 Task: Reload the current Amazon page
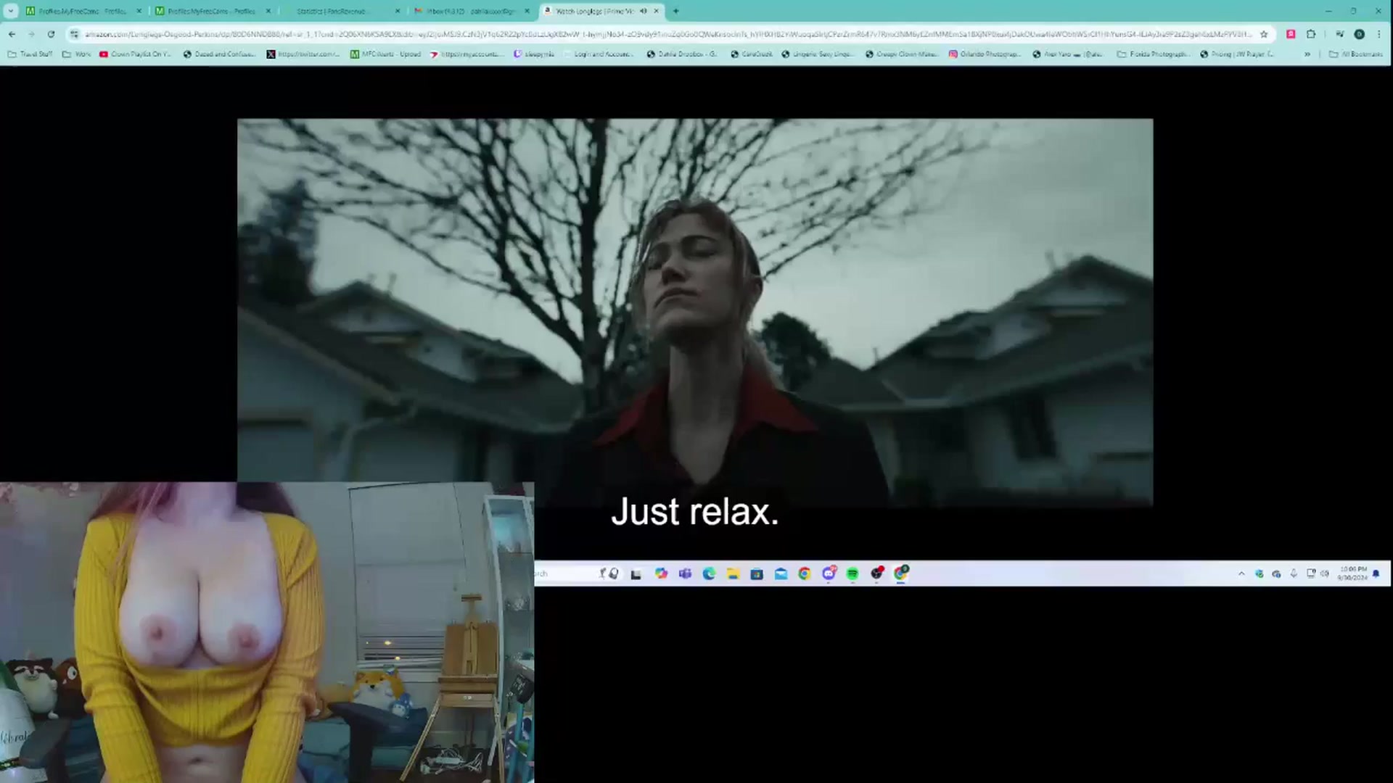click(x=51, y=34)
